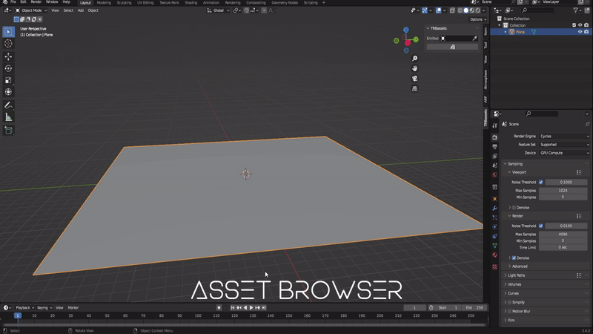Viewport: 593px width, 334px height.
Task: Open the viewport Add menu
Action: pyautogui.click(x=81, y=10)
